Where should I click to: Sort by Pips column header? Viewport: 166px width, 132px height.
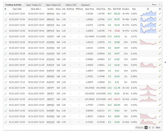[x=109, y=9]
